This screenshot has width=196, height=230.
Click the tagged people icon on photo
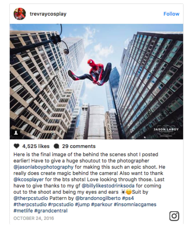click(x=16, y=133)
